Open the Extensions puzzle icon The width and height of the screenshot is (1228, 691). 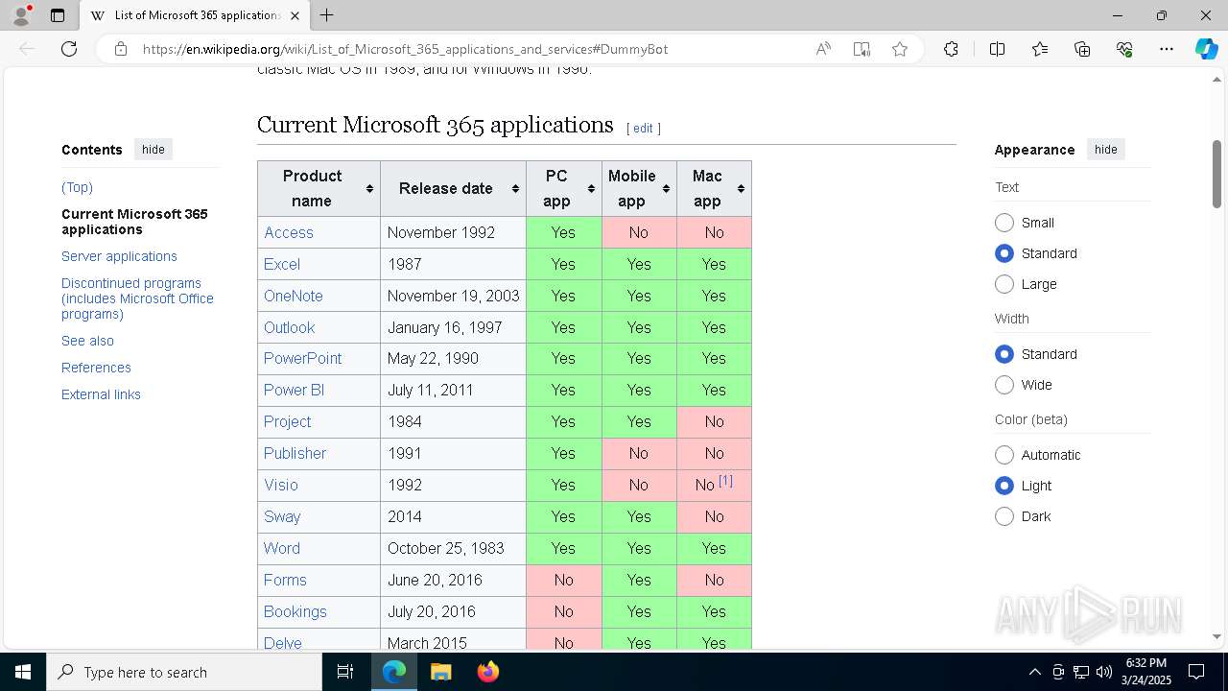[x=951, y=49]
